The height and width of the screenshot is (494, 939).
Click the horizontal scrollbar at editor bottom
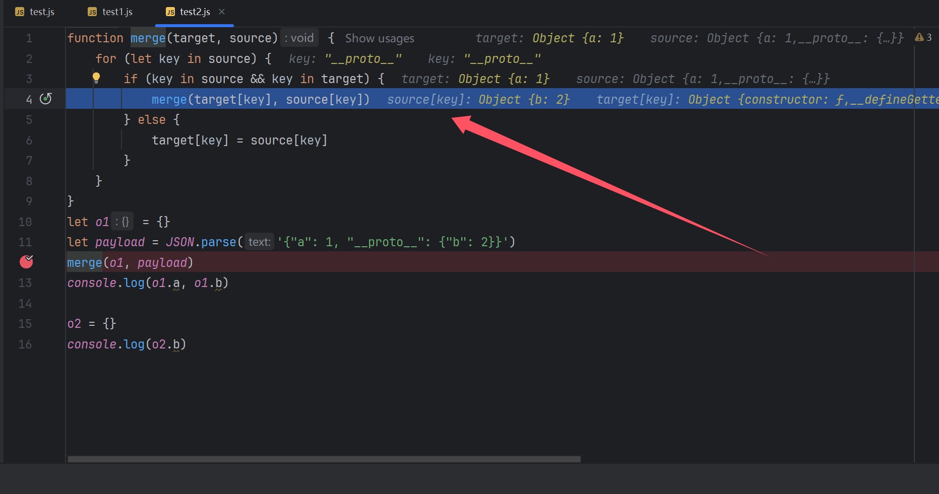point(324,459)
